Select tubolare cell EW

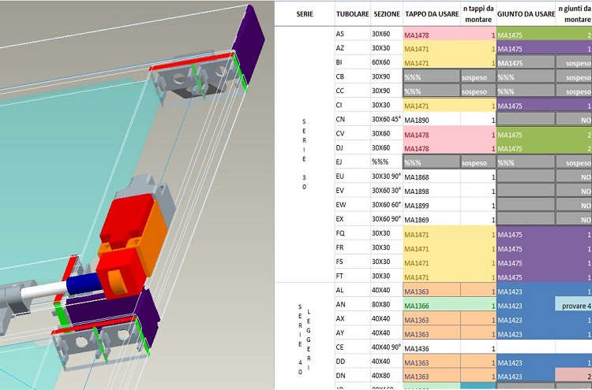pyautogui.click(x=352, y=205)
